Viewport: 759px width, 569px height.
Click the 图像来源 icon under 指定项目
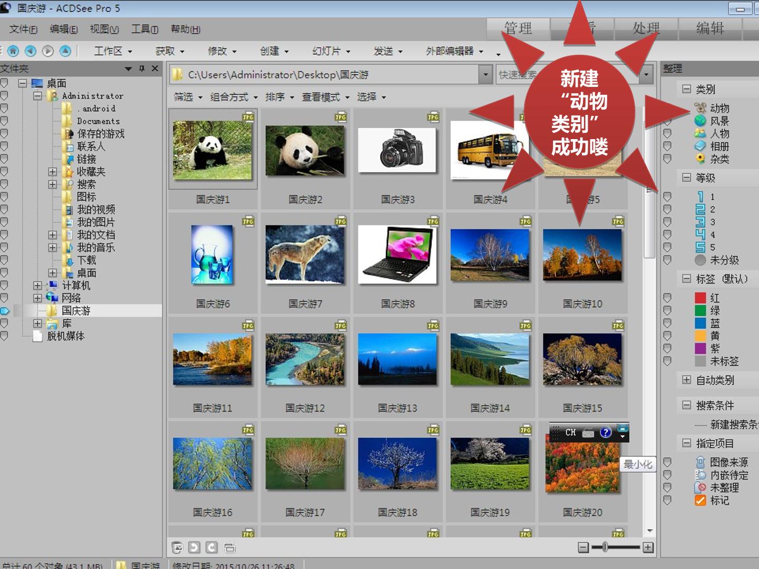click(x=700, y=462)
